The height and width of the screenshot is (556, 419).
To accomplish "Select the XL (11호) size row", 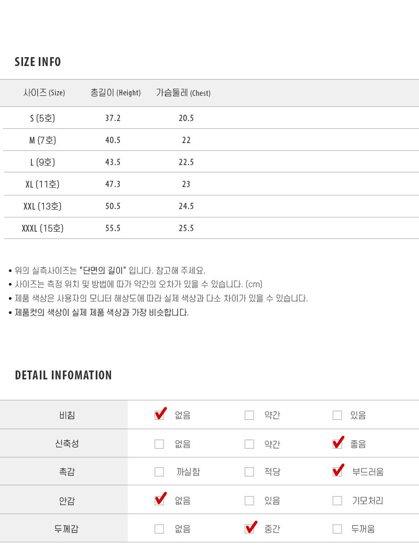I will click(x=42, y=184).
